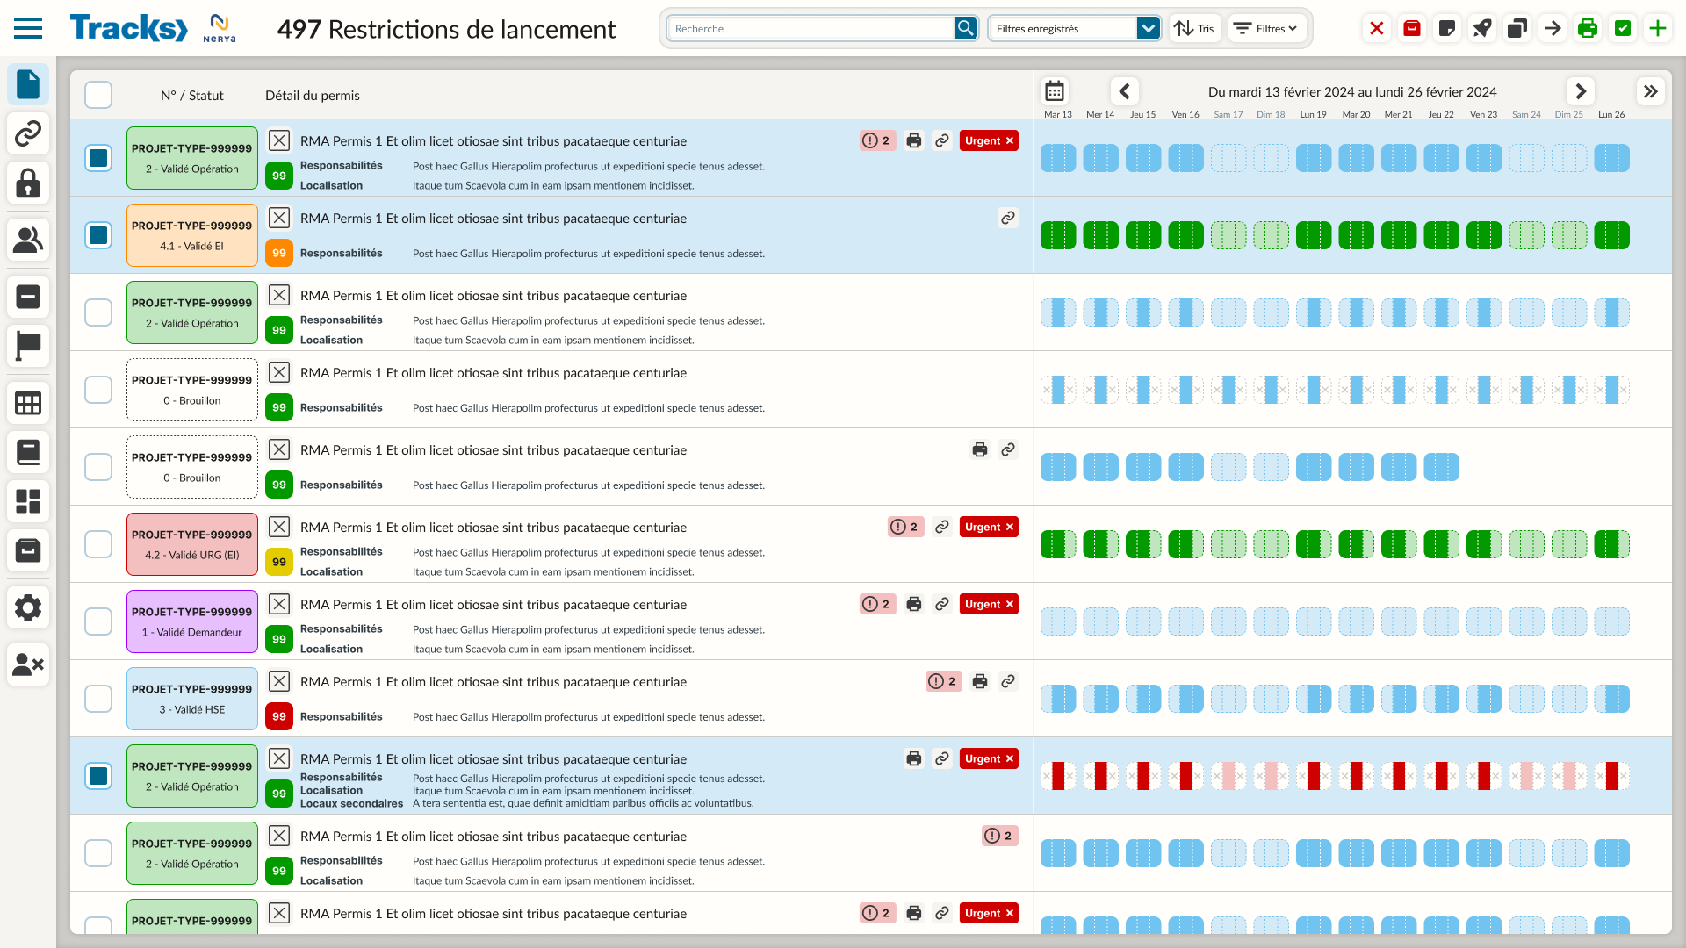Viewport: 1686px width, 948px height.
Task: Click the red X toolbar action
Action: [x=1377, y=28]
